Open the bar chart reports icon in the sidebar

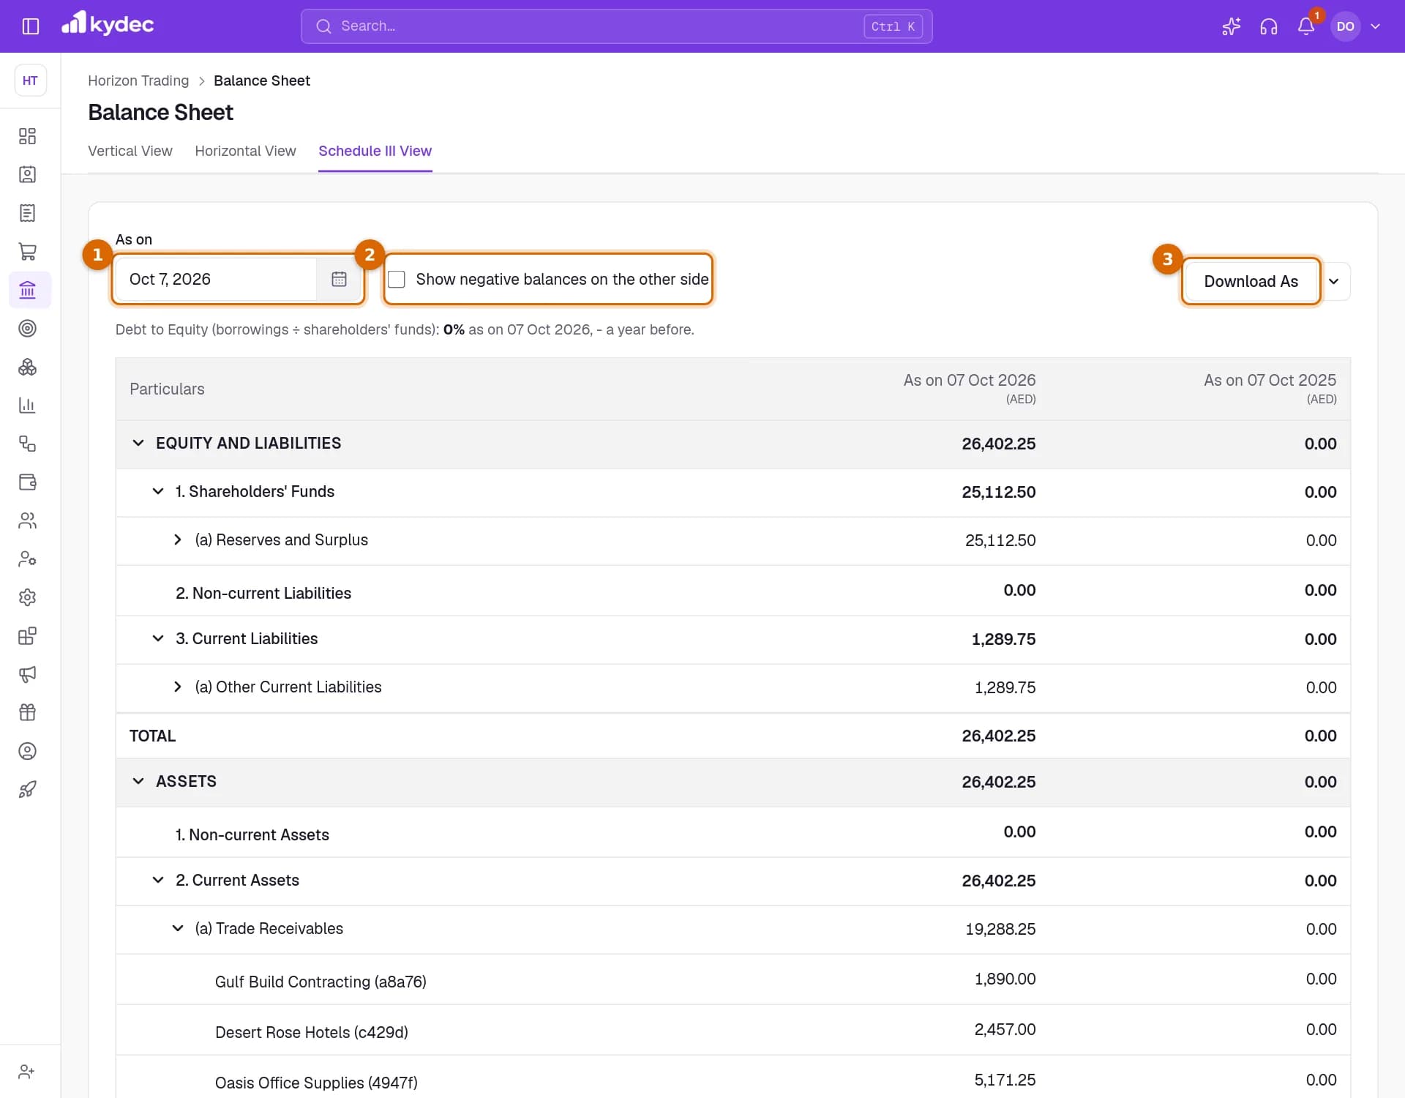click(27, 405)
